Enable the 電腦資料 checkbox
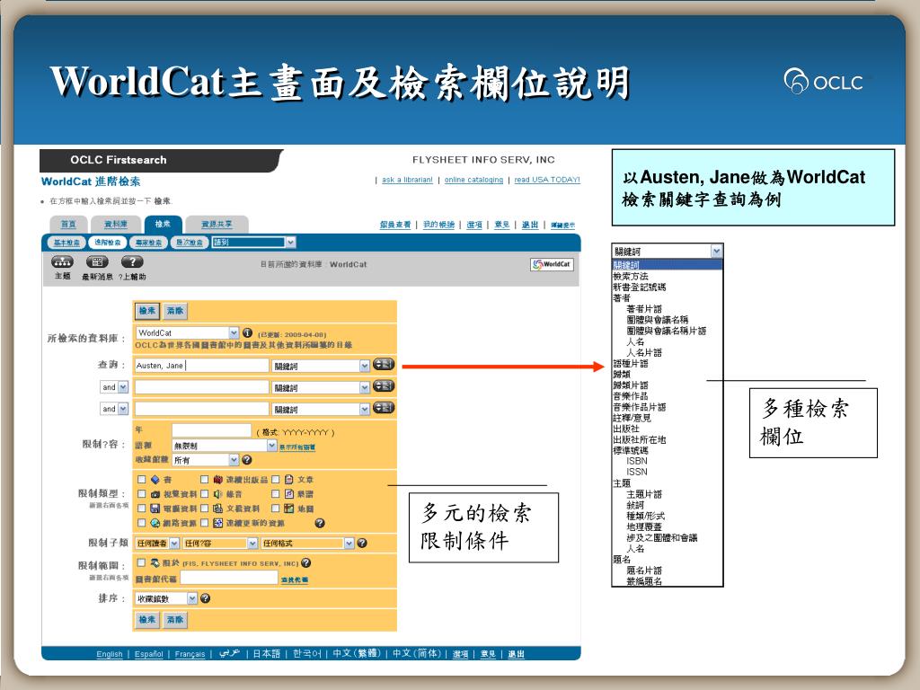 (141, 509)
